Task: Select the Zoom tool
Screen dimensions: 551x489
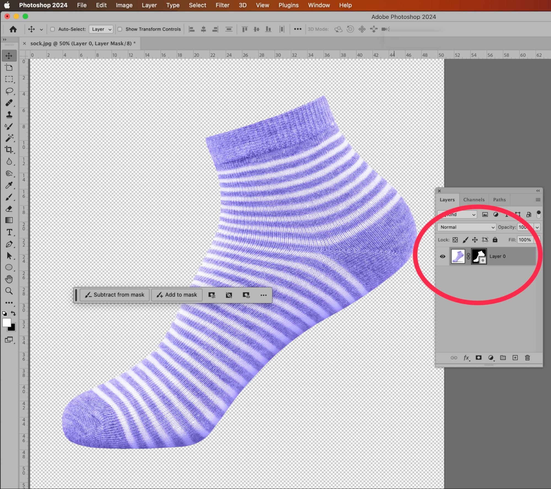Action: tap(9, 291)
